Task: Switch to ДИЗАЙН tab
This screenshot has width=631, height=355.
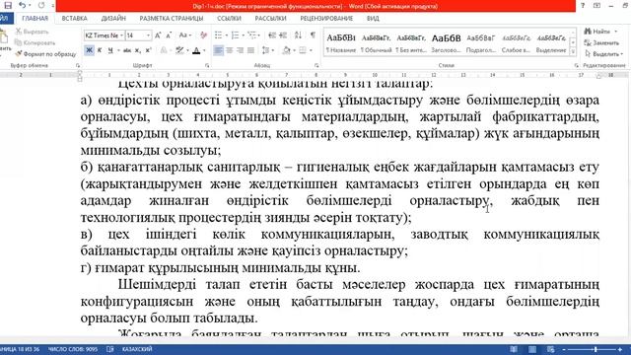Action: pyautogui.click(x=113, y=19)
